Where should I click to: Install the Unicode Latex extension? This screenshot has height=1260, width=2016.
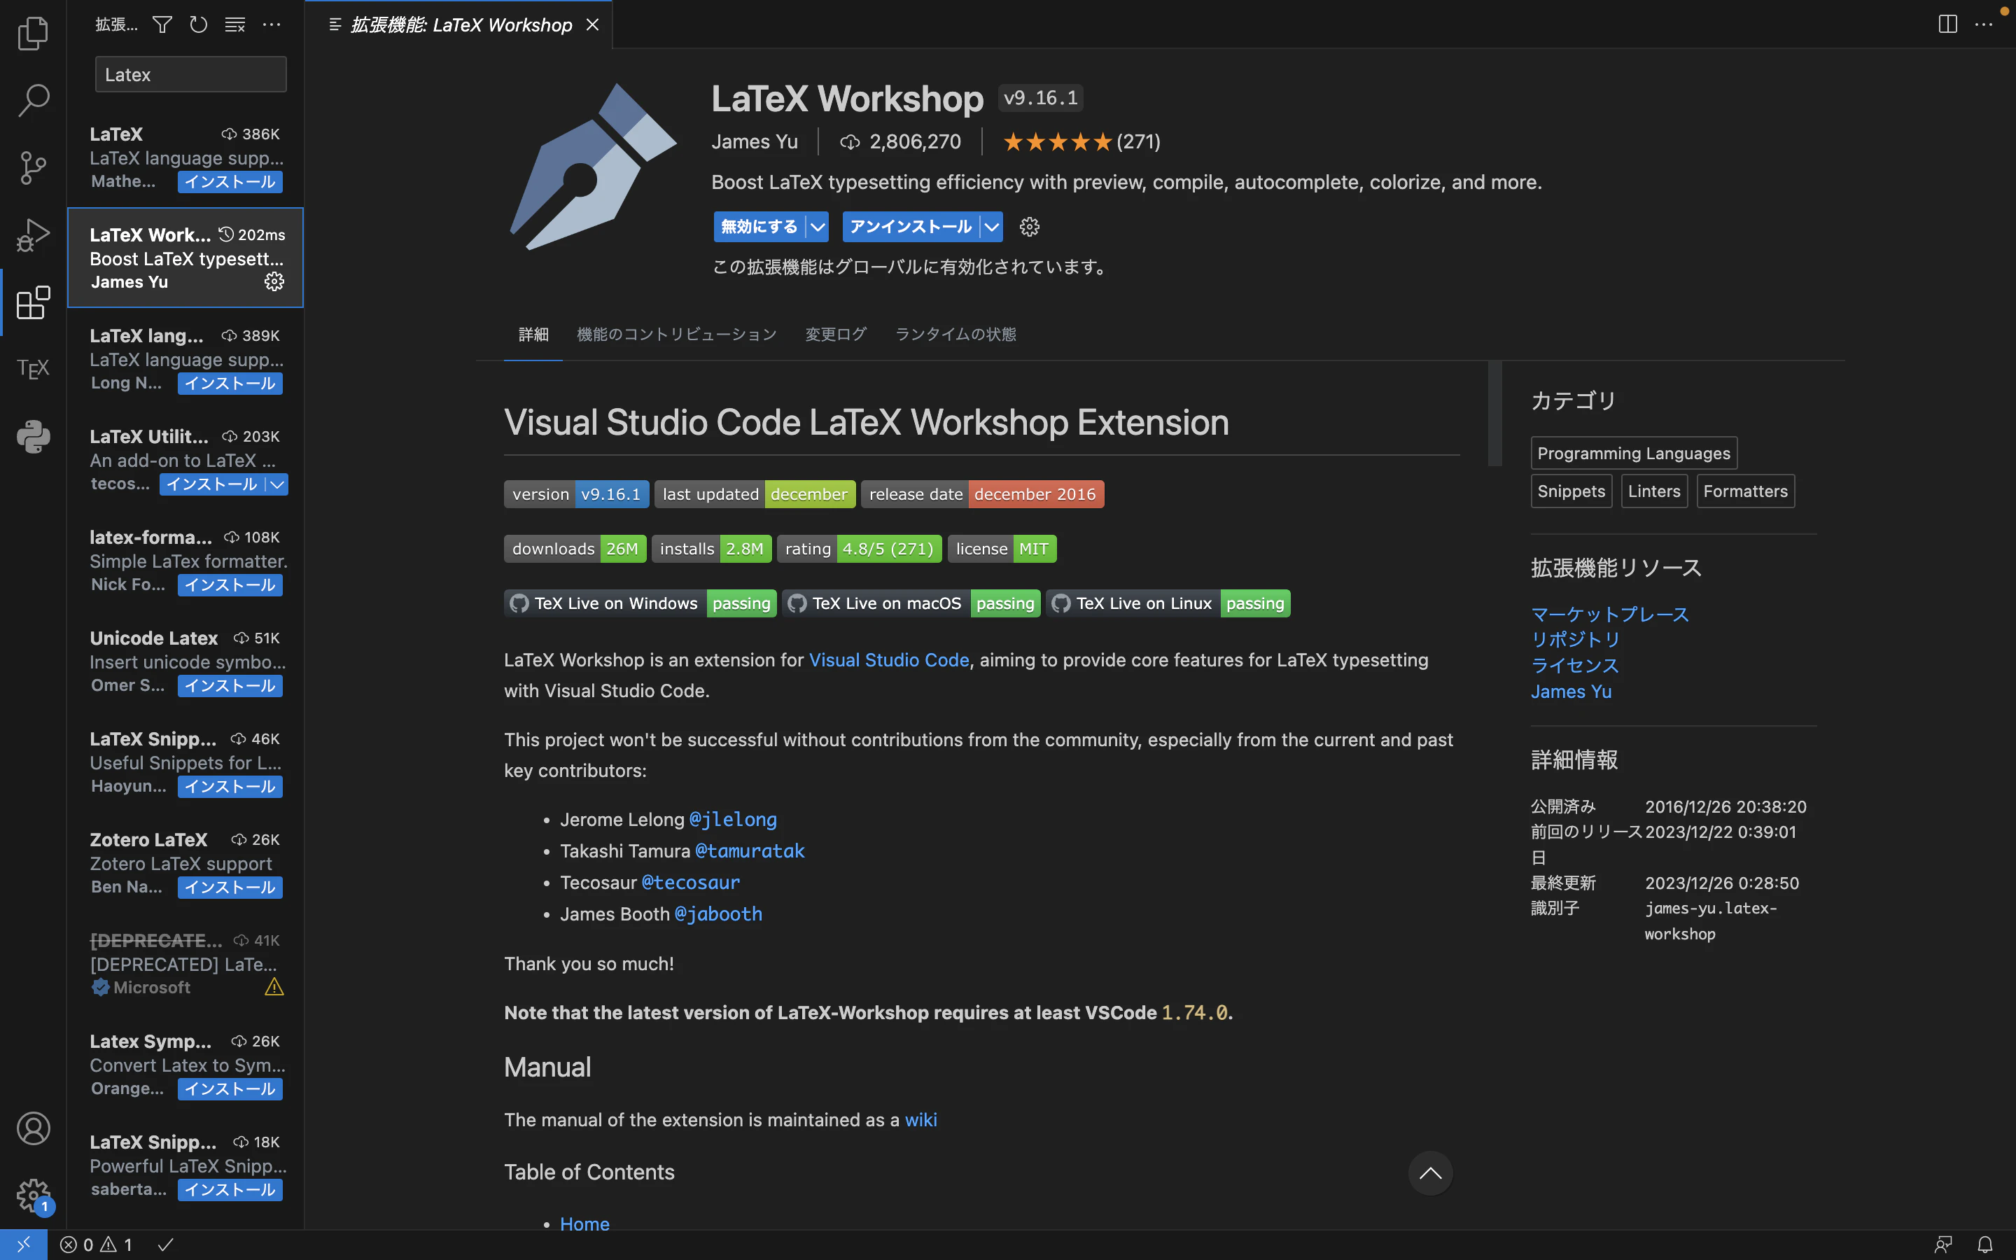click(230, 686)
